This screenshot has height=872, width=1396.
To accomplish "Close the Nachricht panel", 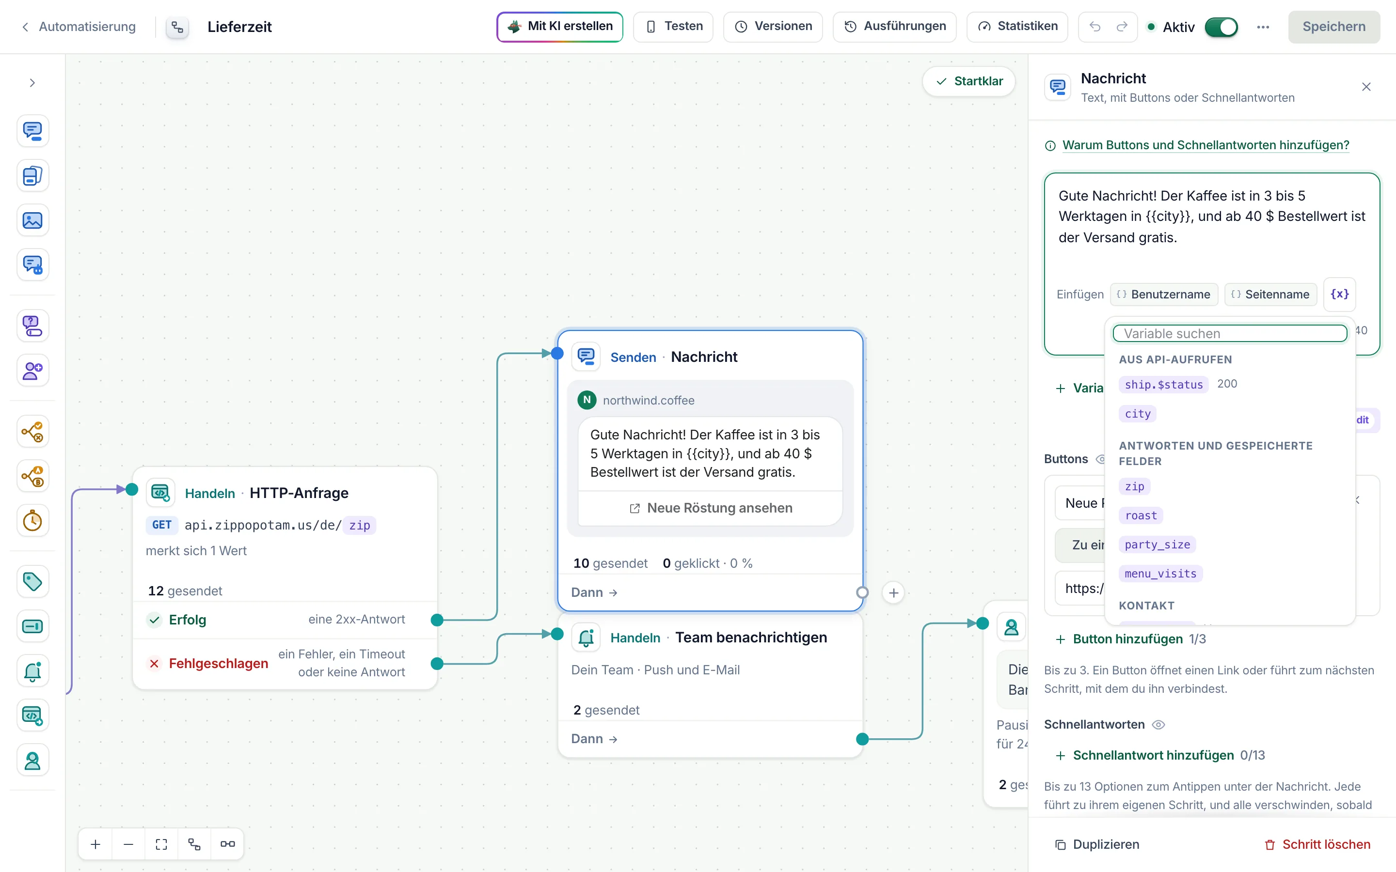I will pos(1366,87).
